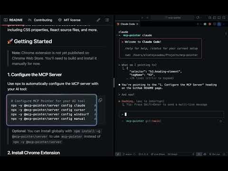Click the 'config manual' command line
Screen dimensions: 228x171
[x=48, y=119]
